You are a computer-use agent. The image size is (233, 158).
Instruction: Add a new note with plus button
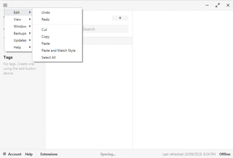[120, 18]
